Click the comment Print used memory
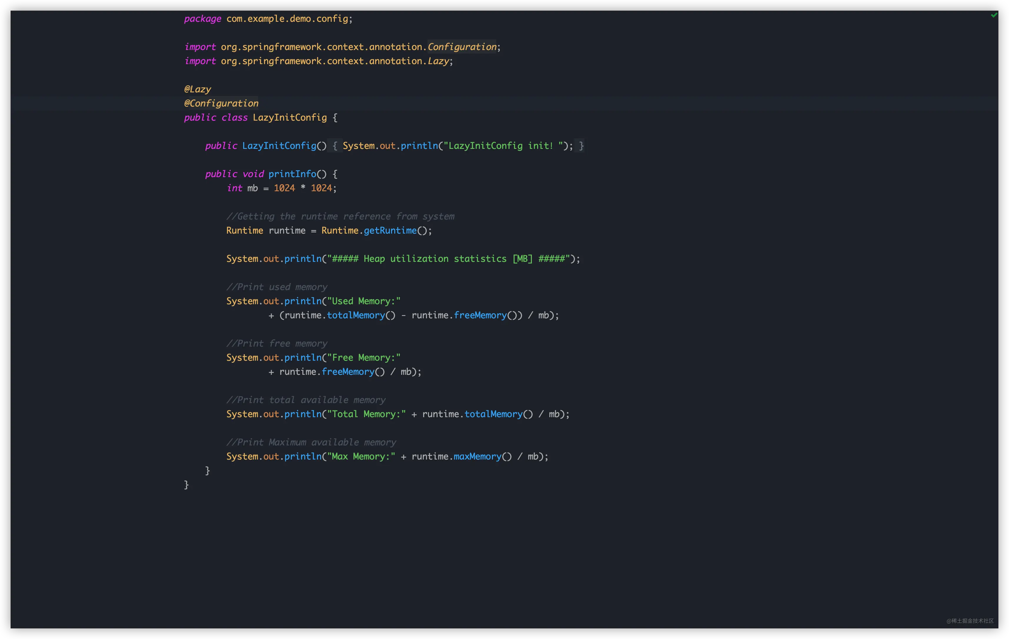 pyautogui.click(x=277, y=287)
